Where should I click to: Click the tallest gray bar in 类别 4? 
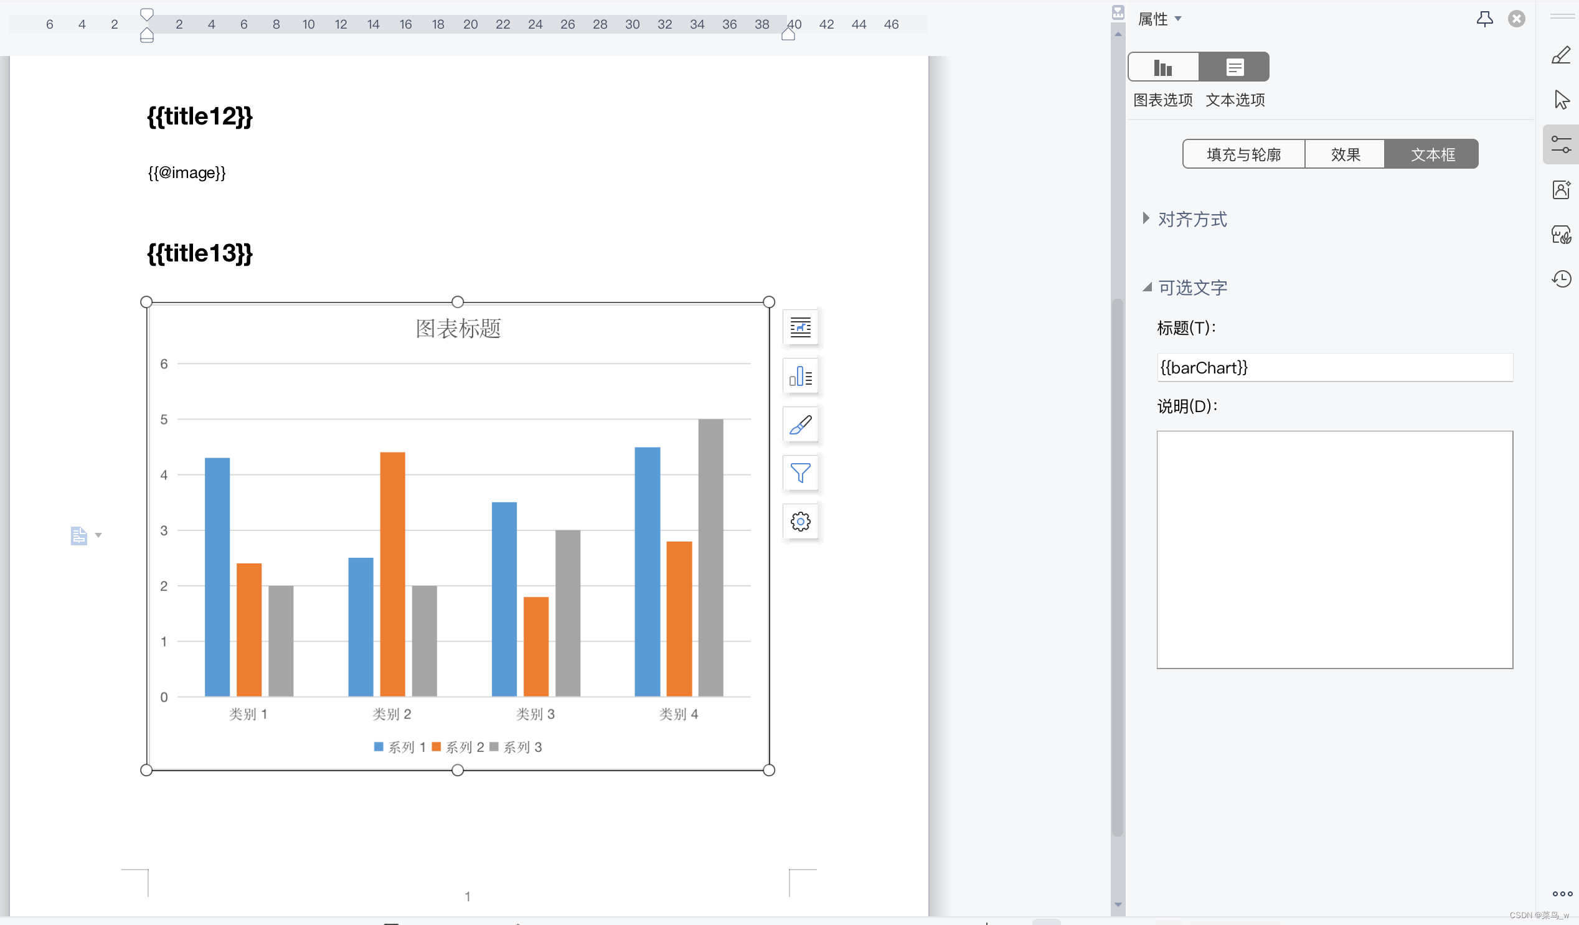click(710, 557)
